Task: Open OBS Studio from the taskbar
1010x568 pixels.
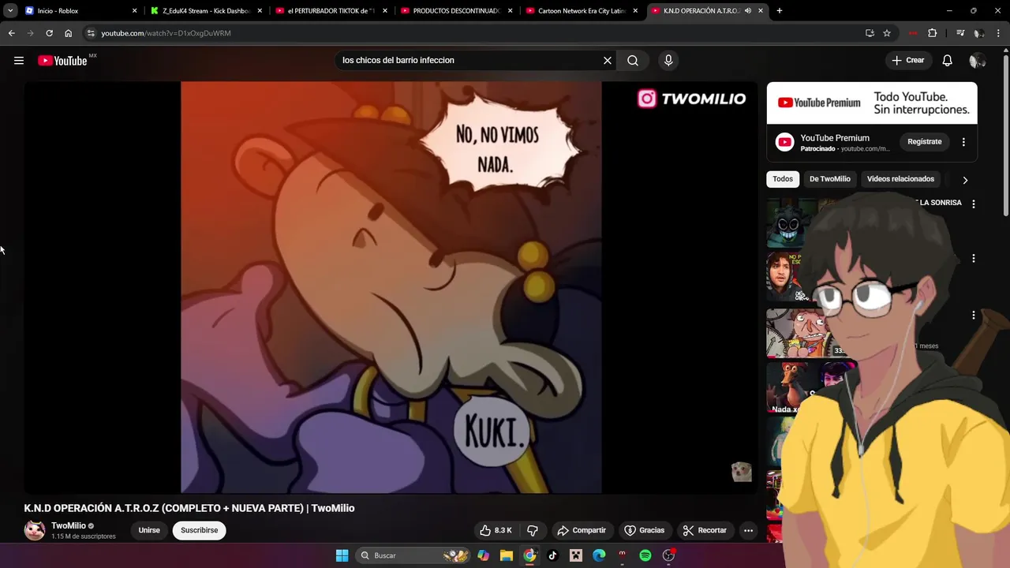Action: (x=668, y=555)
